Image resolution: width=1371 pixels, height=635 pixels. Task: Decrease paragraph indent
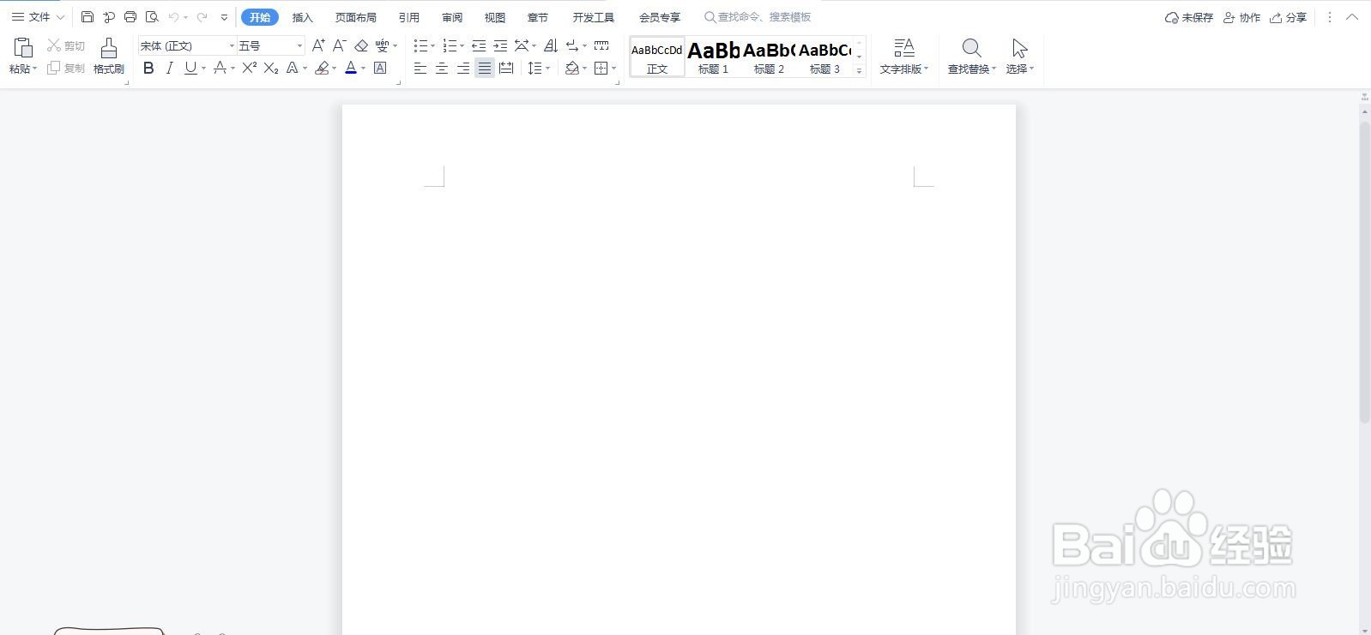479,45
